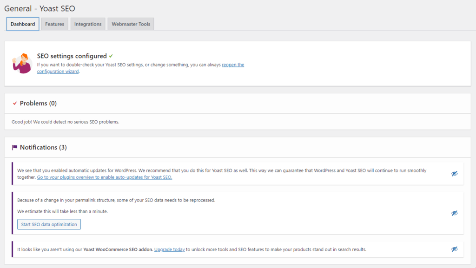Click the red checkmark icon beside Problems
Screen dimensions: 476x268
tap(14, 103)
